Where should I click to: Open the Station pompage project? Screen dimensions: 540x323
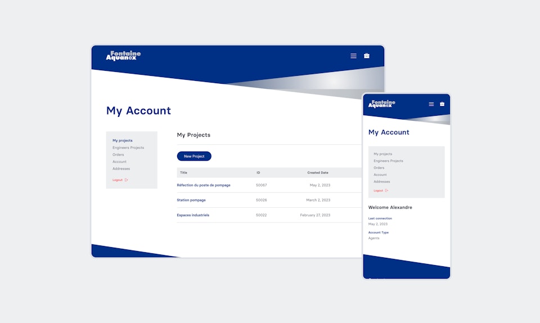point(191,200)
